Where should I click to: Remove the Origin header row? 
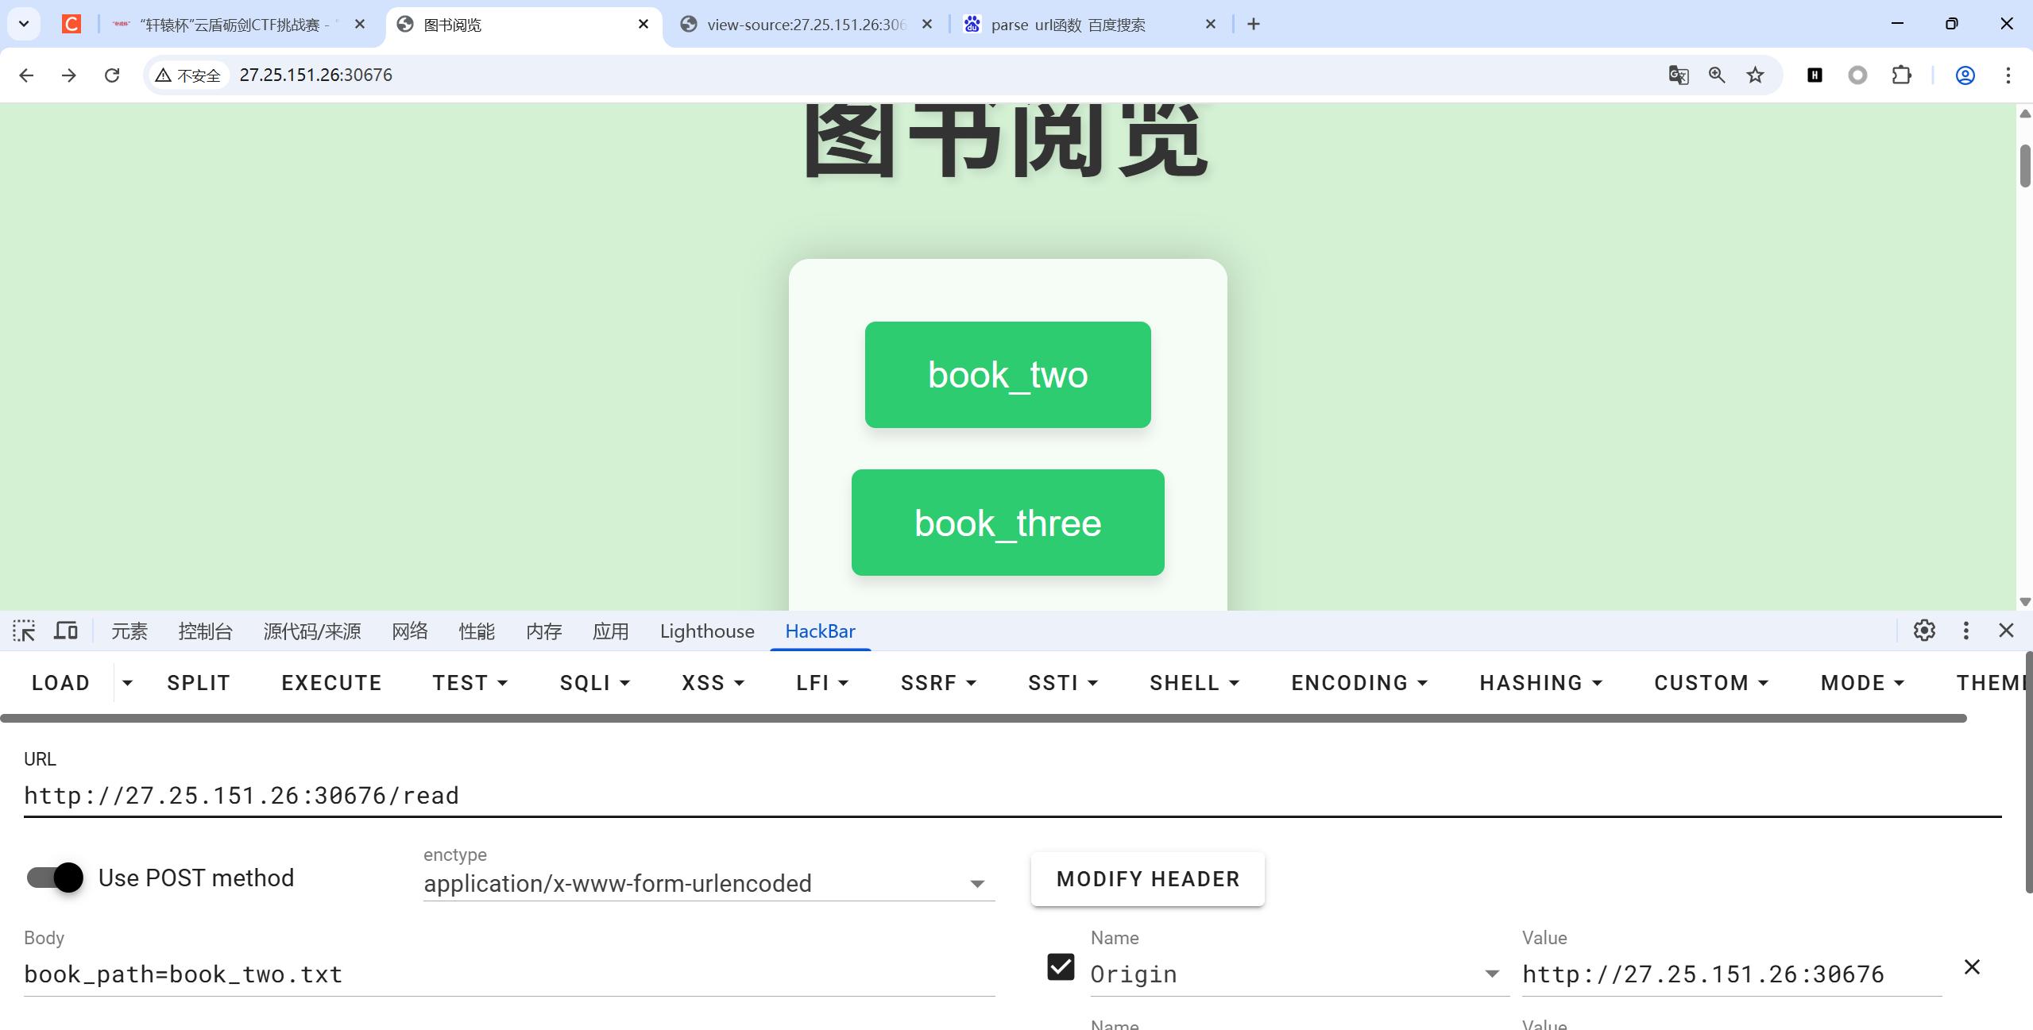[1972, 967]
